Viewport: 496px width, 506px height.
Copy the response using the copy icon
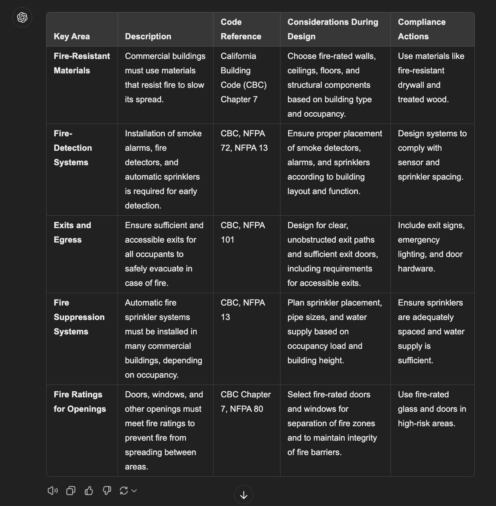(x=71, y=490)
